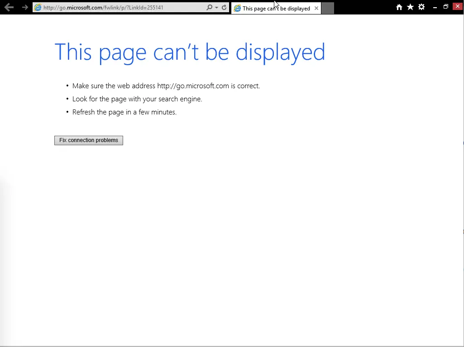Close the Internet Explorer window

click(x=458, y=6)
